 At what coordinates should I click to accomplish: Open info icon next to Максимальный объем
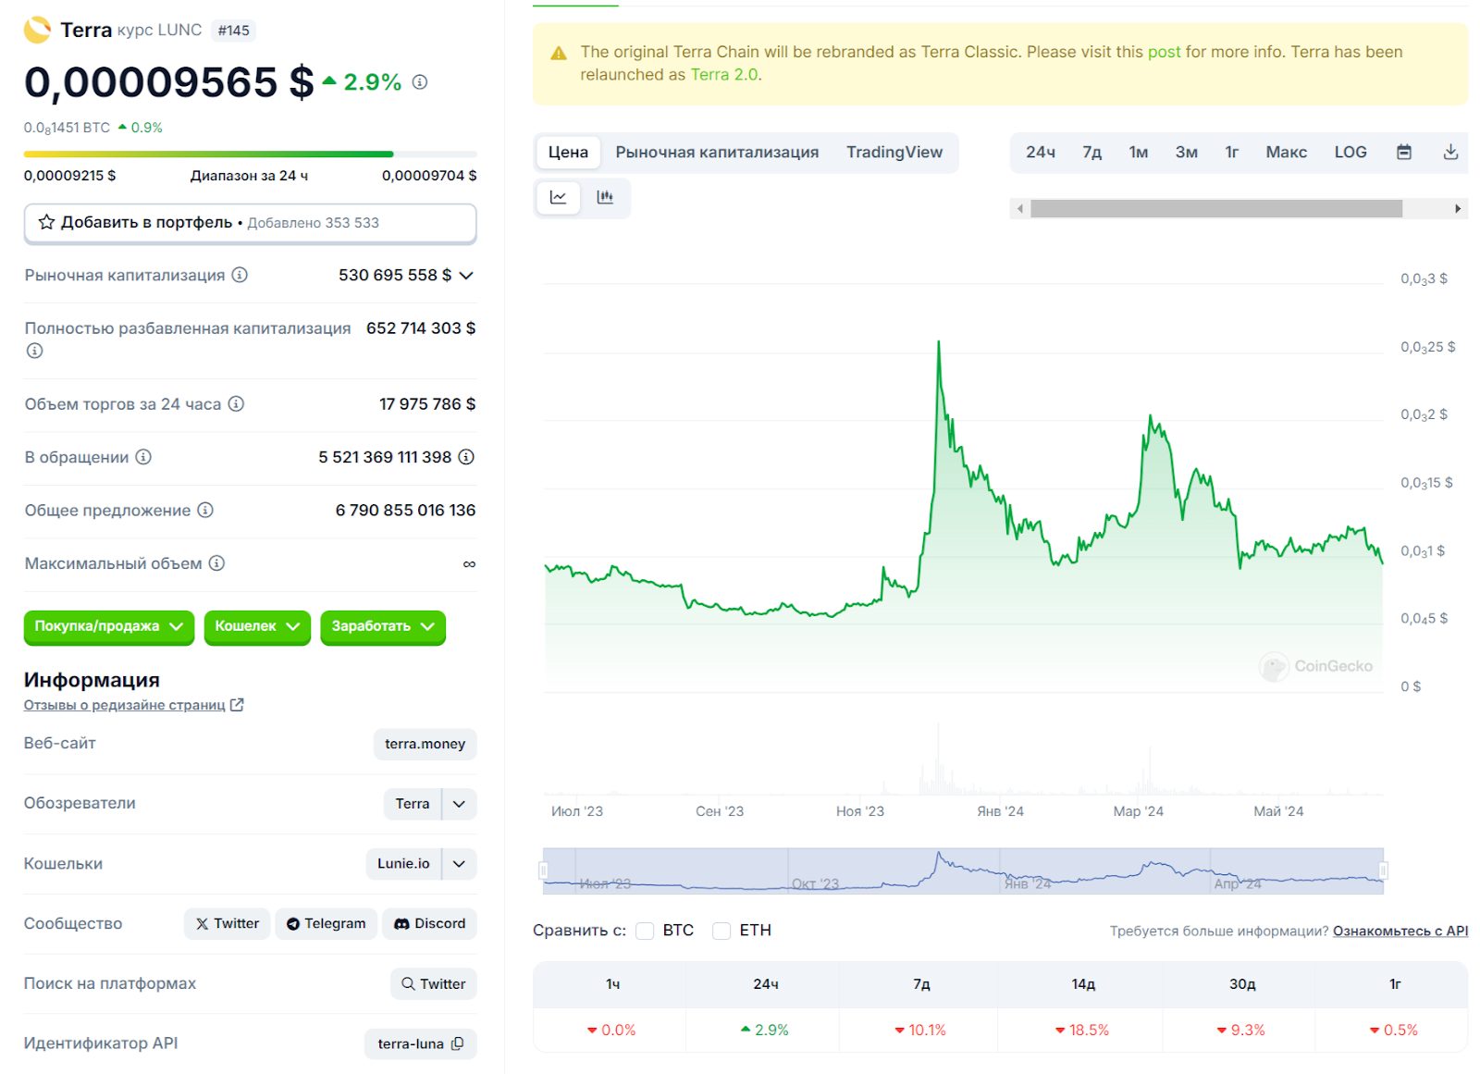216,563
